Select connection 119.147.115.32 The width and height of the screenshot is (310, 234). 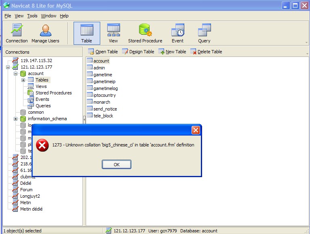click(36, 61)
